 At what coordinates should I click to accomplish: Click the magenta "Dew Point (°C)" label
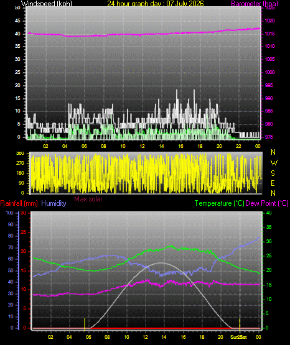coord(267,203)
